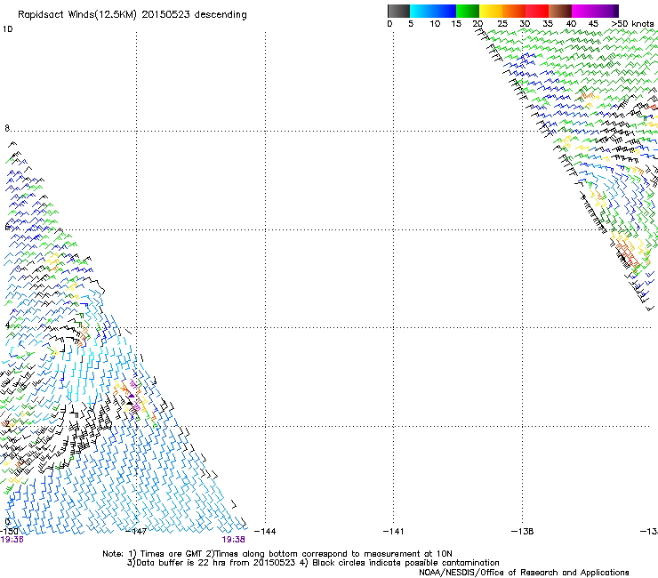Click the brown 35-40 knots color segment
Screen dimensions: 658x578
tap(560, 11)
